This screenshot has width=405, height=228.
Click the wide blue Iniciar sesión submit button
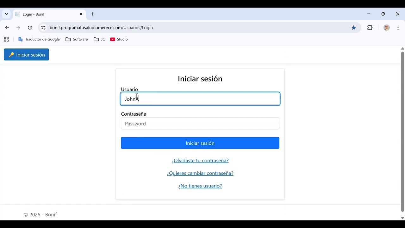200,143
